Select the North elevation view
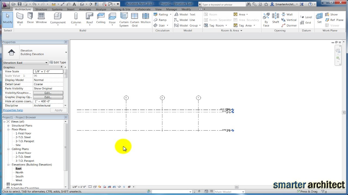Image resolution: width=348 pixels, height=195 pixels. point(19,173)
